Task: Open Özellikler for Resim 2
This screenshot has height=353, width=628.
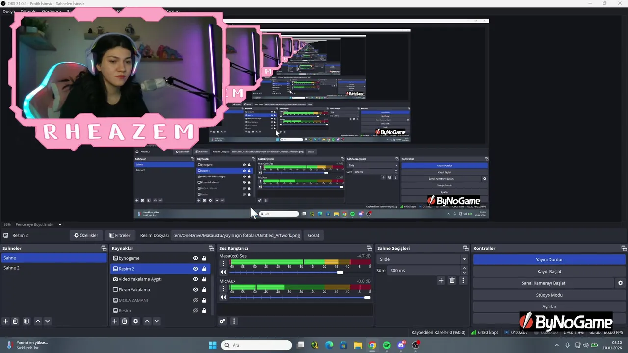Action: 86,235
